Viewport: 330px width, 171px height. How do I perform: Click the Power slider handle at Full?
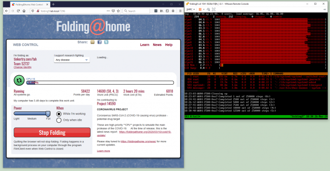[48, 114]
